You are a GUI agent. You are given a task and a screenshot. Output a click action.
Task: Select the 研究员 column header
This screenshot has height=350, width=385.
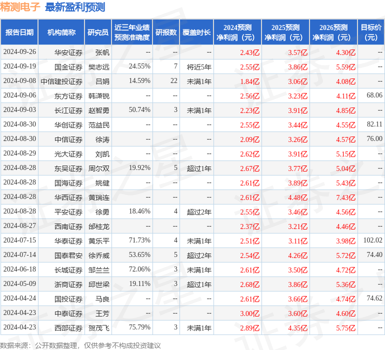click(x=98, y=32)
